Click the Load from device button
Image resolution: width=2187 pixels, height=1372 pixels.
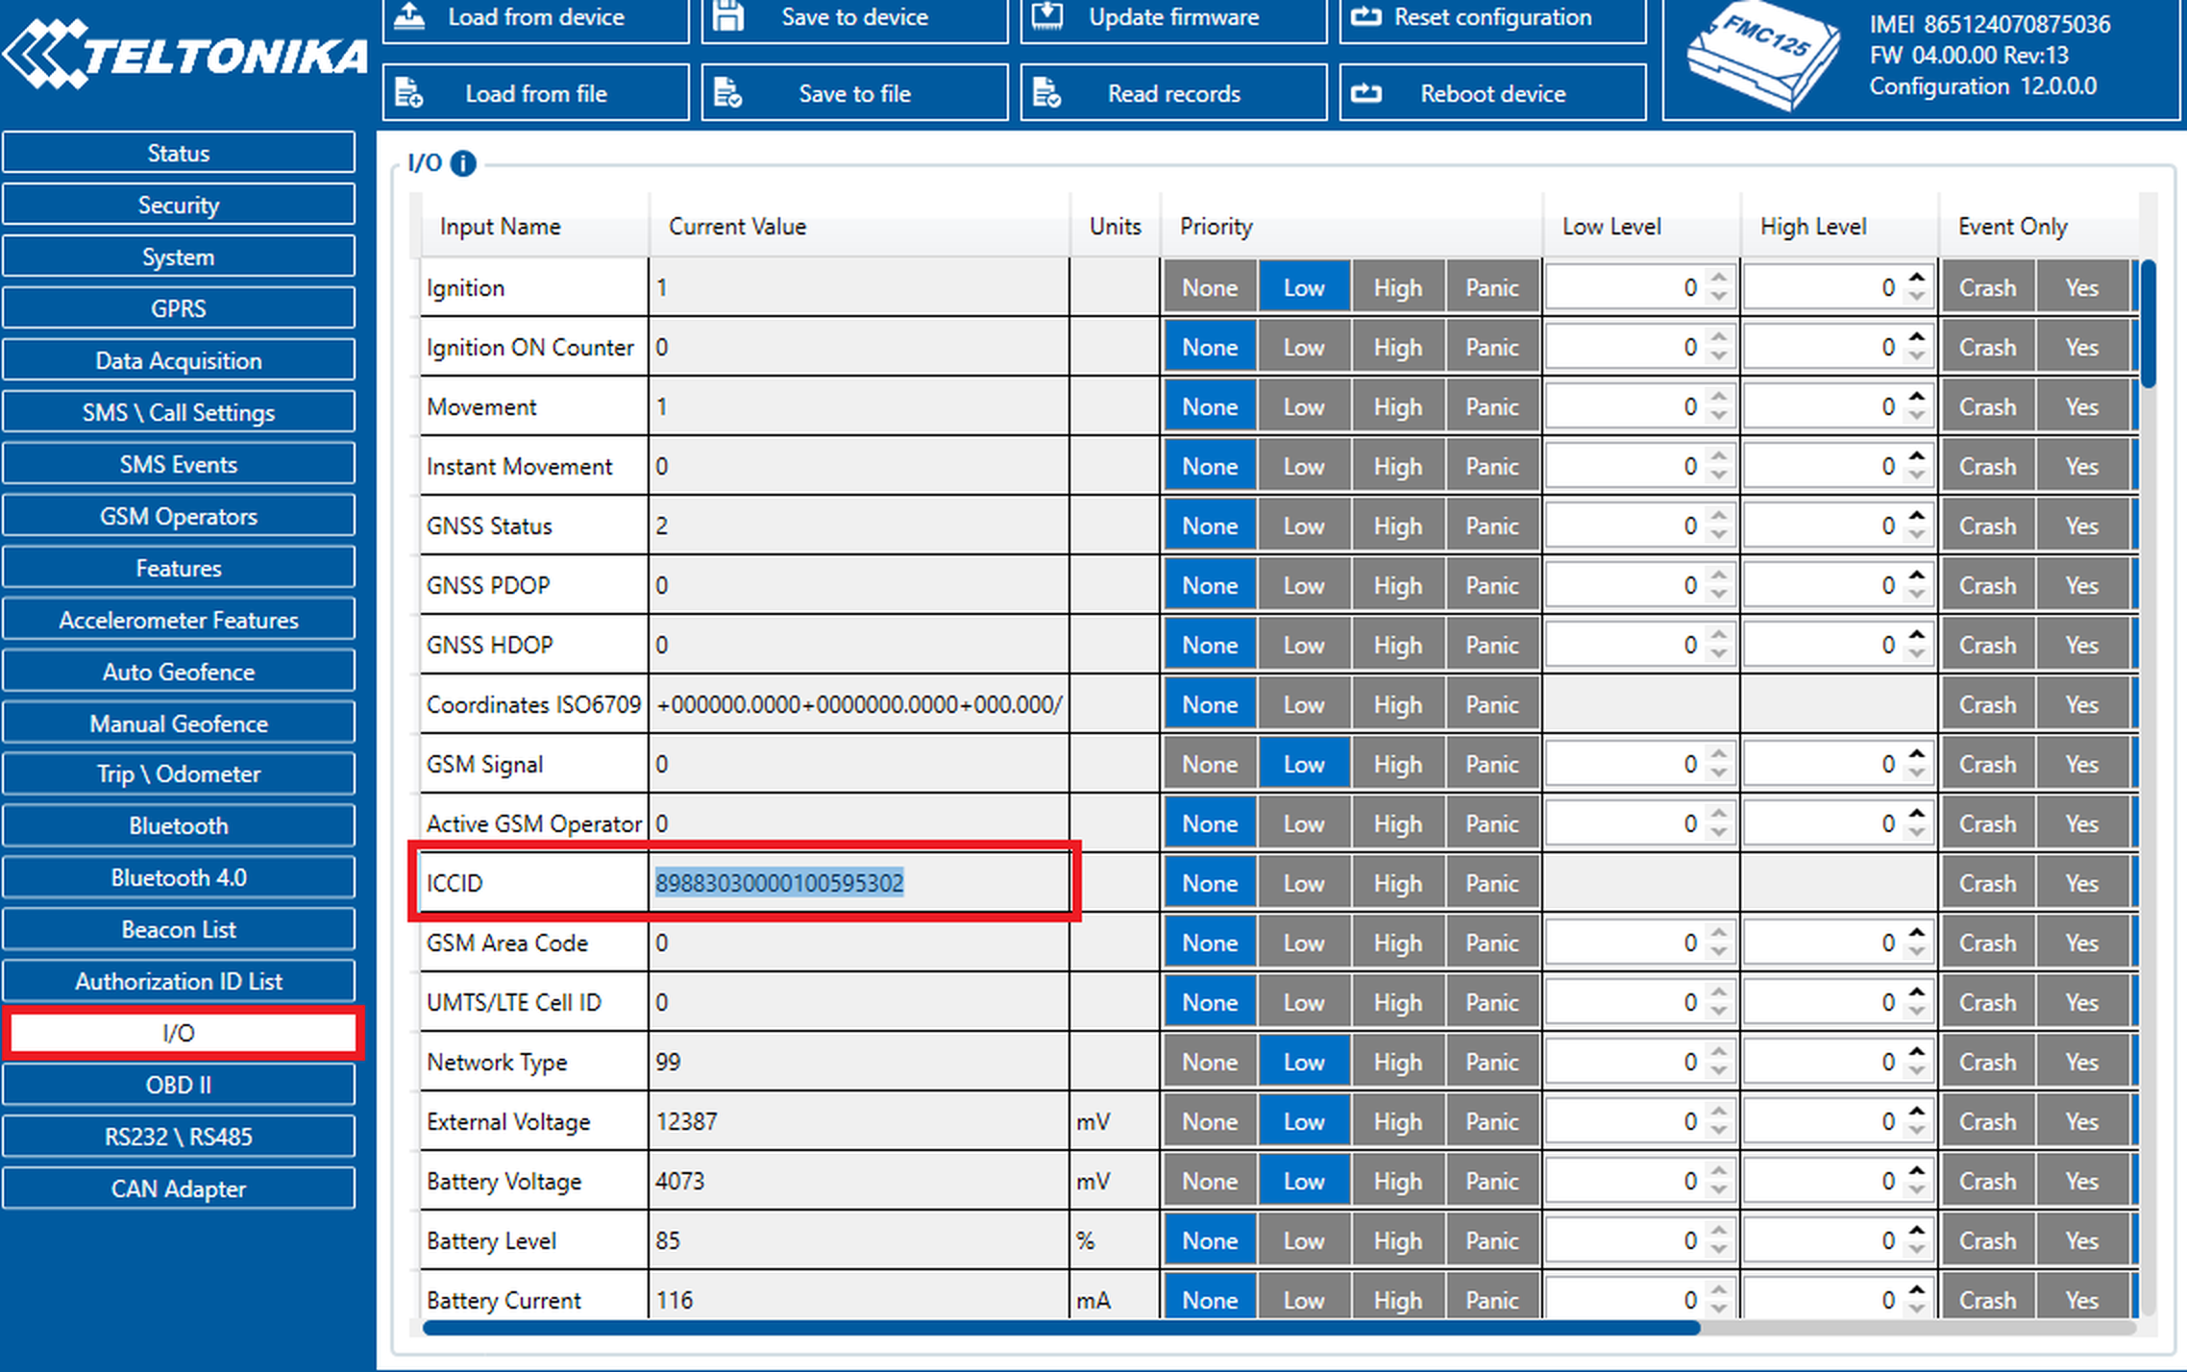coord(536,19)
